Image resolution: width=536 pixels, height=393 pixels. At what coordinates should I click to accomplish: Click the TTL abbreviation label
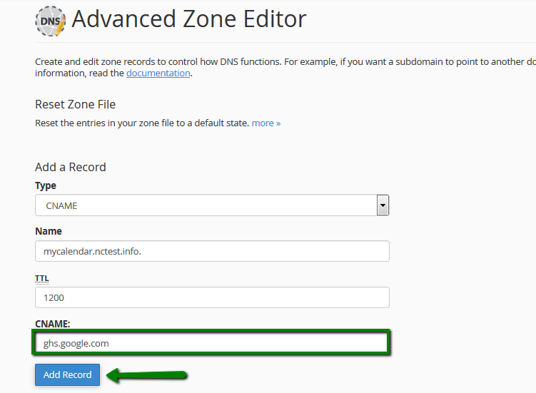(x=42, y=278)
